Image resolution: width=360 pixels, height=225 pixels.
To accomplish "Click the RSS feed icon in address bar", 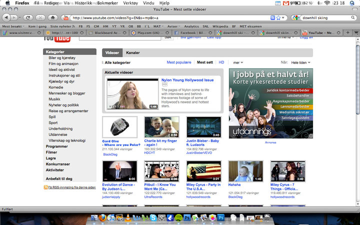I will [272, 17].
